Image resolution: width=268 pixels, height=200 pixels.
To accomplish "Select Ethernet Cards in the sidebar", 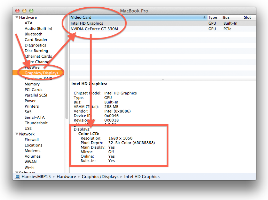I will click(38, 56).
